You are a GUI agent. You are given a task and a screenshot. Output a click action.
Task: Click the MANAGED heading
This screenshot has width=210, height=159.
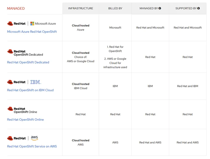[16, 8]
